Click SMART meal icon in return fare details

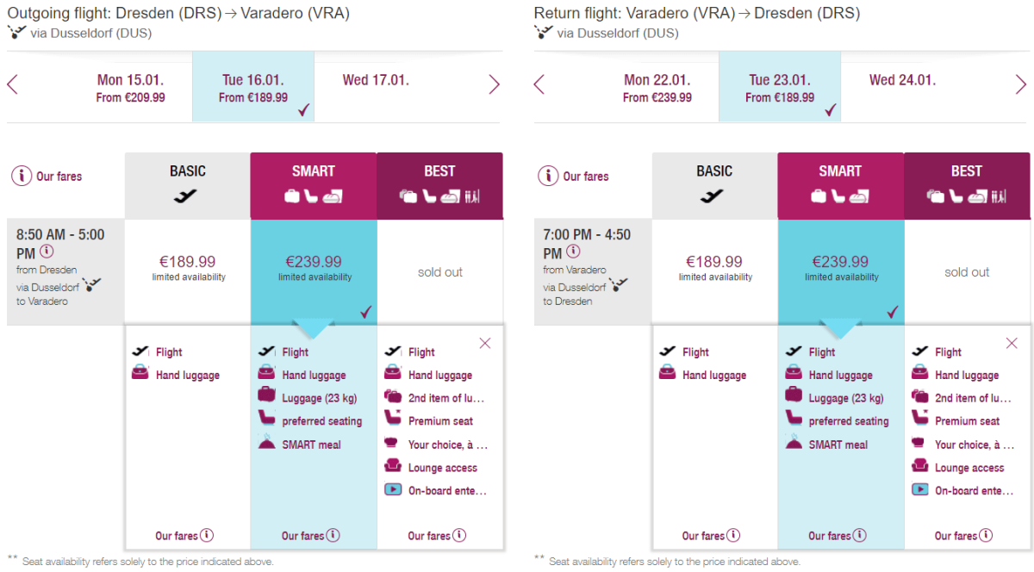[794, 444]
